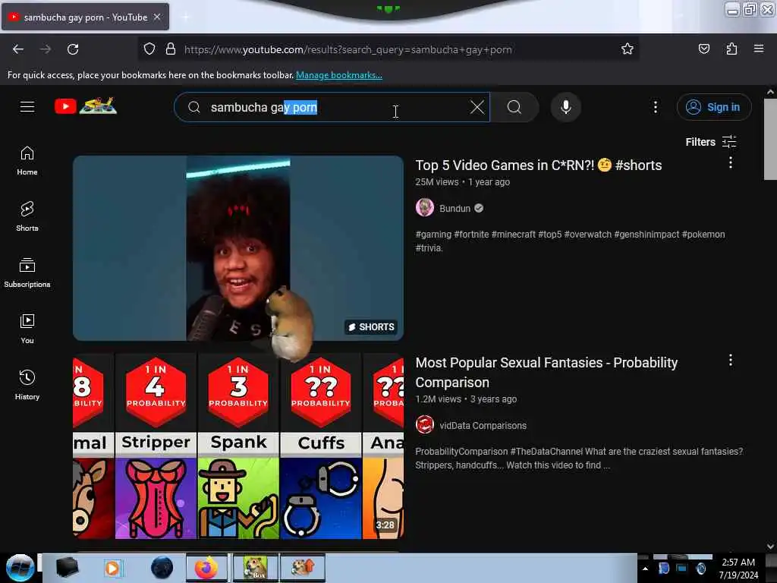
Task: Open the Pocket save icon
Action: click(x=703, y=49)
